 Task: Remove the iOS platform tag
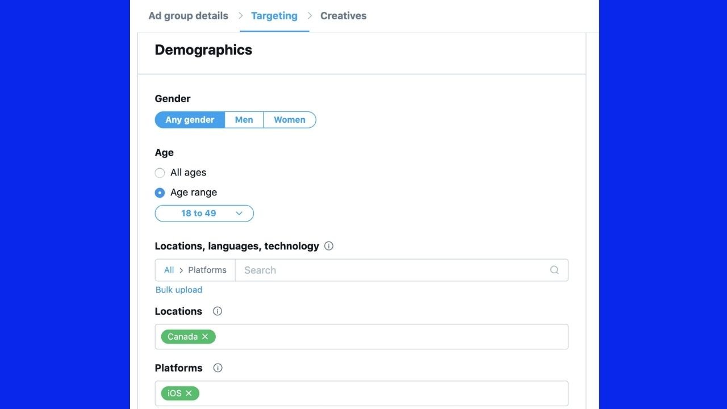point(189,393)
